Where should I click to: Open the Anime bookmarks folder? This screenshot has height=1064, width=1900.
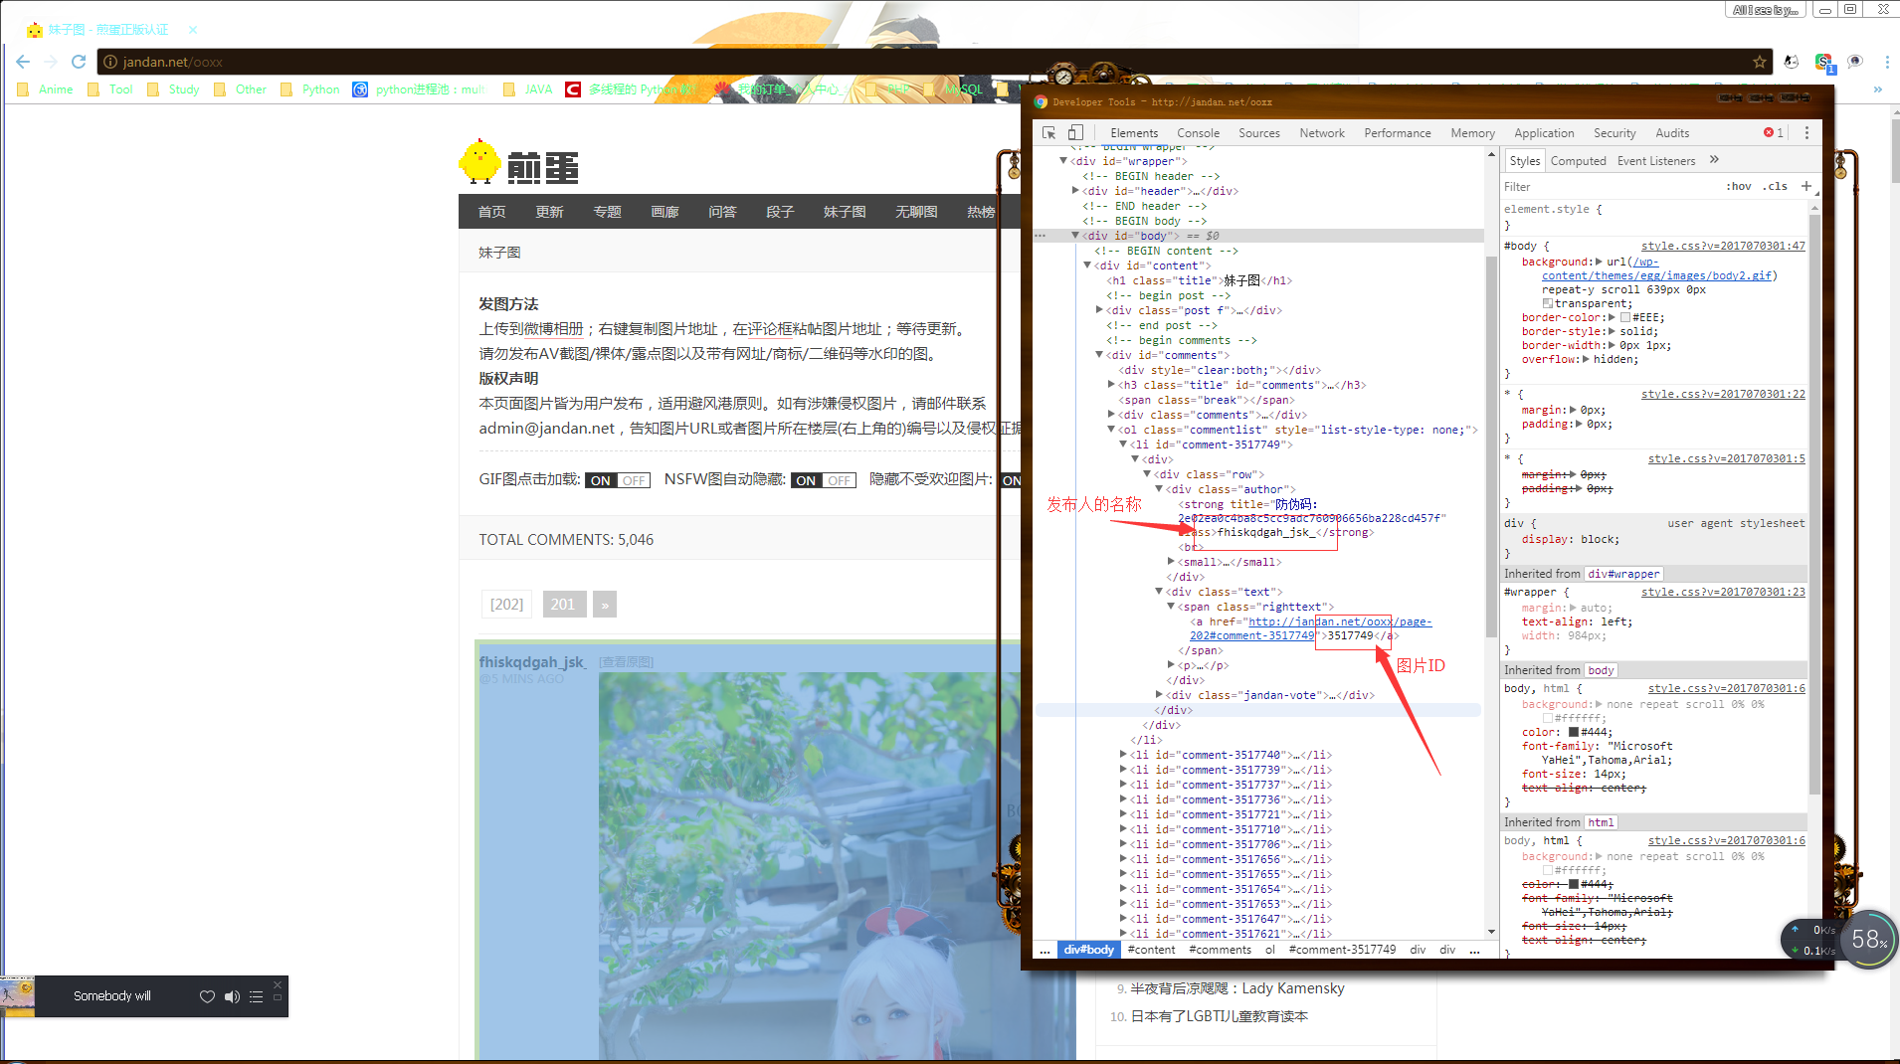pyautogui.click(x=46, y=89)
